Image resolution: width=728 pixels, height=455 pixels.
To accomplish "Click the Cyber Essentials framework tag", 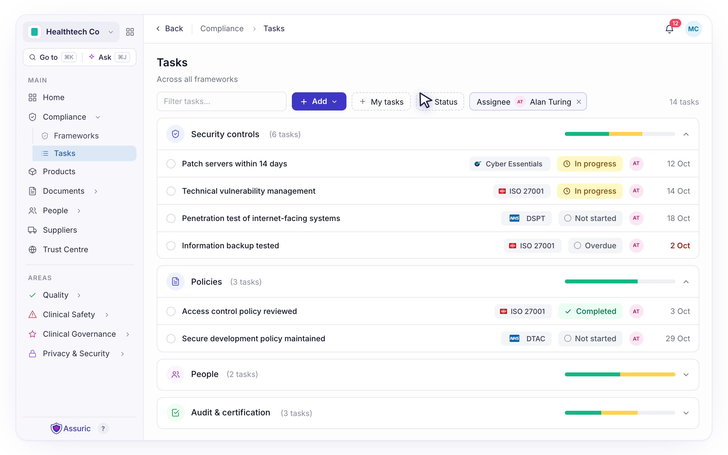I will pos(510,164).
